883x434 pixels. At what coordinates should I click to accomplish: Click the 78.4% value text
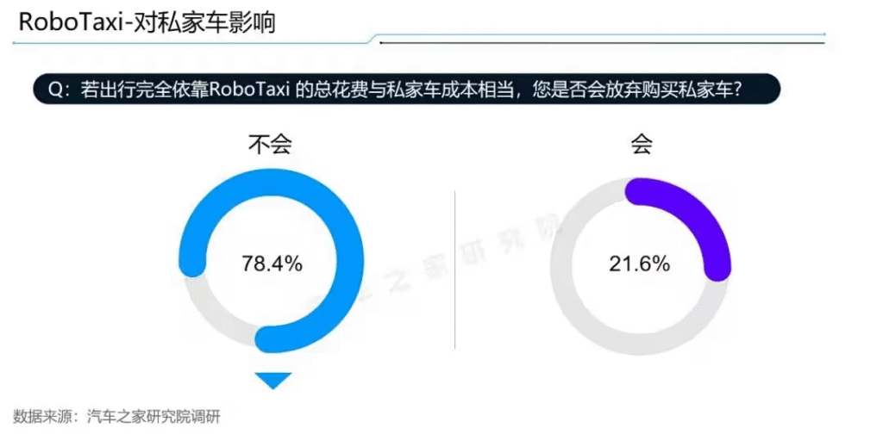tap(272, 263)
